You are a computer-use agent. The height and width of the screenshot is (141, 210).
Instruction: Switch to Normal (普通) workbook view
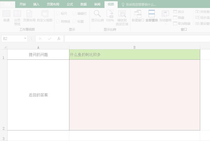click(x=6, y=16)
